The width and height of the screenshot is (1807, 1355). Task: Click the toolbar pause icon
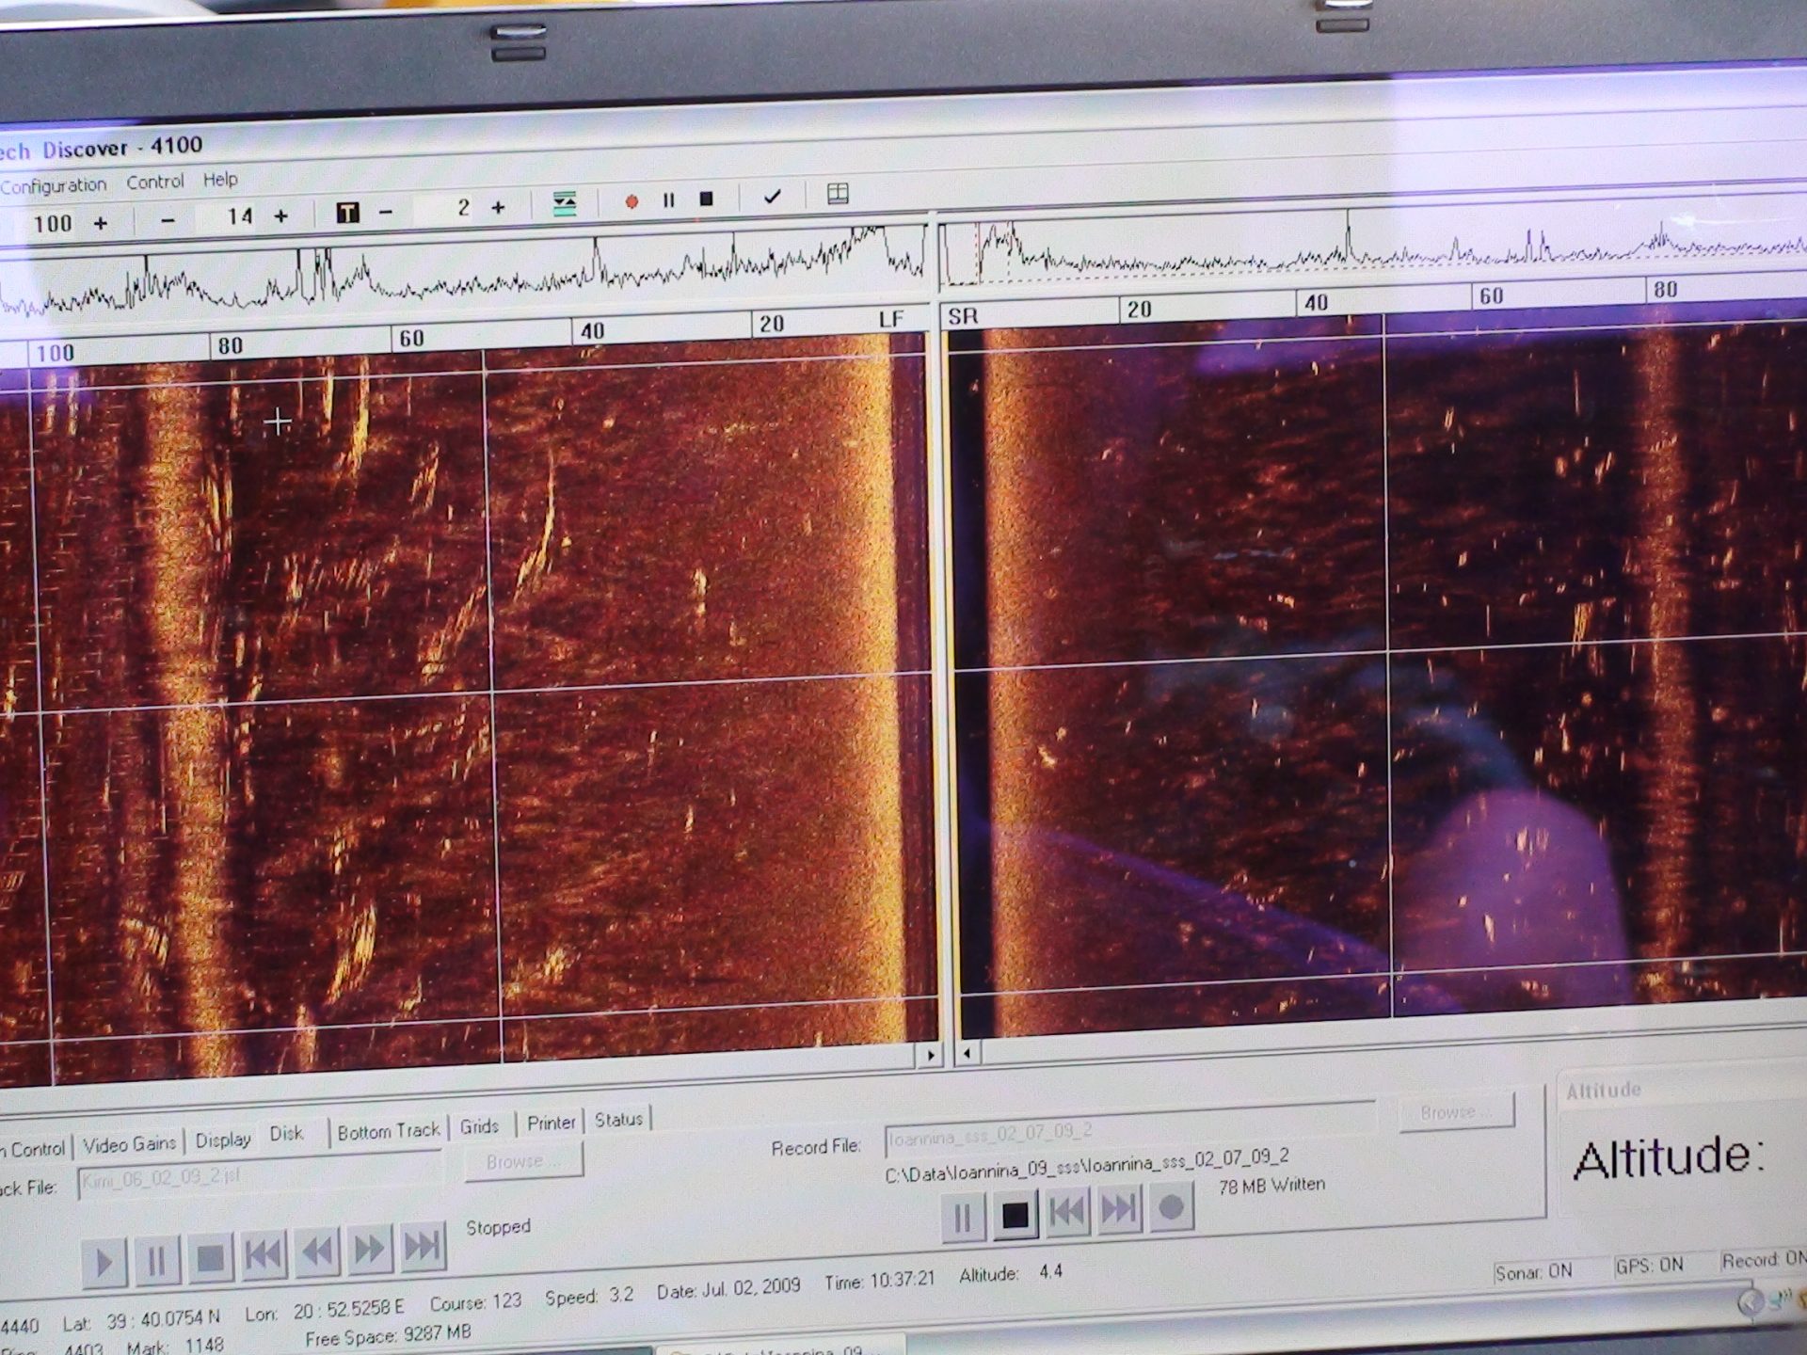(x=668, y=199)
